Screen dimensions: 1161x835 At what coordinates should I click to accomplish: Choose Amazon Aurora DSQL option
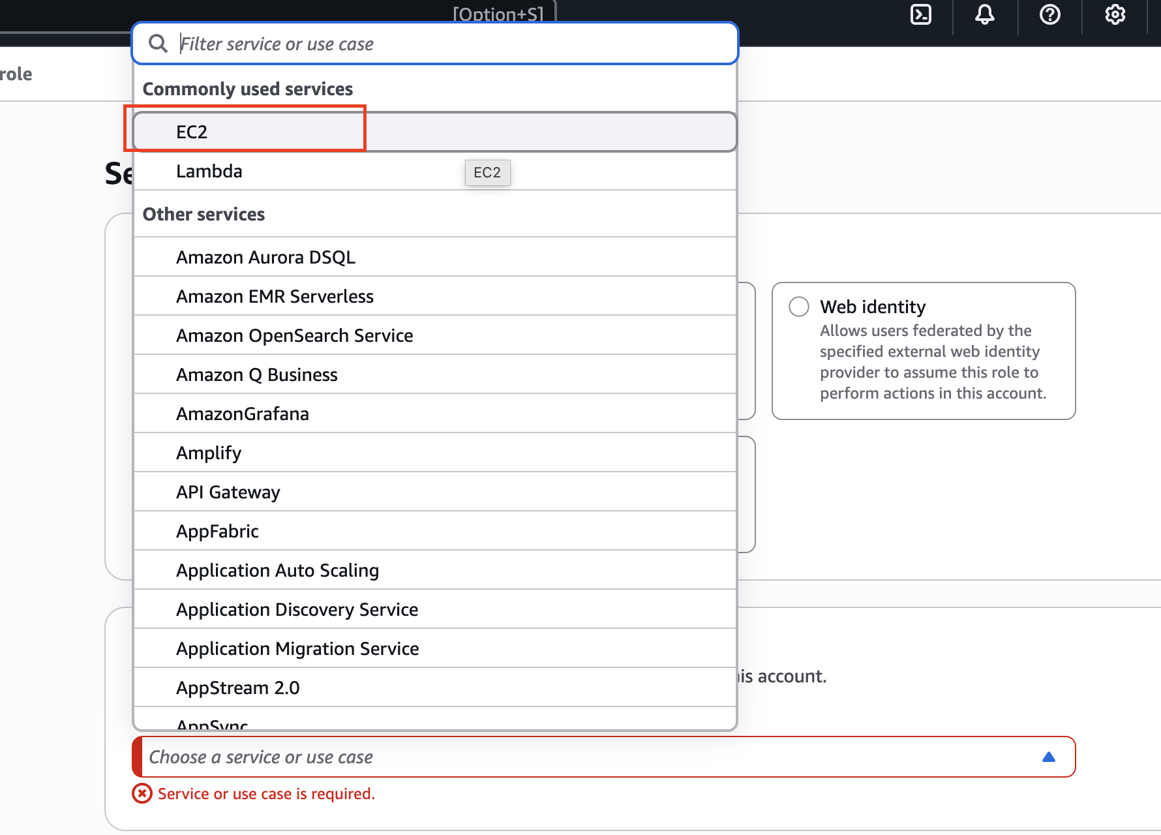tap(435, 257)
